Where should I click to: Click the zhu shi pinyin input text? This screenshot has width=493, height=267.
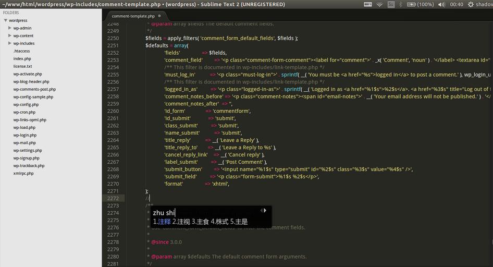point(164,213)
